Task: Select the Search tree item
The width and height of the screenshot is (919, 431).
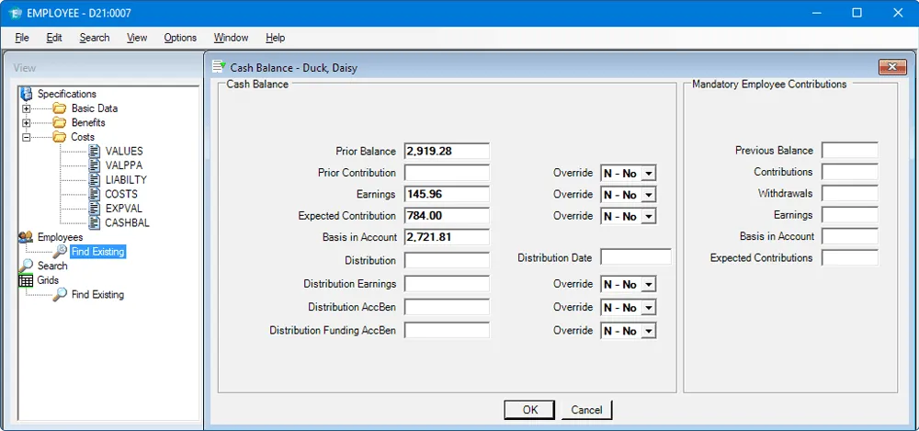Action: pos(52,266)
